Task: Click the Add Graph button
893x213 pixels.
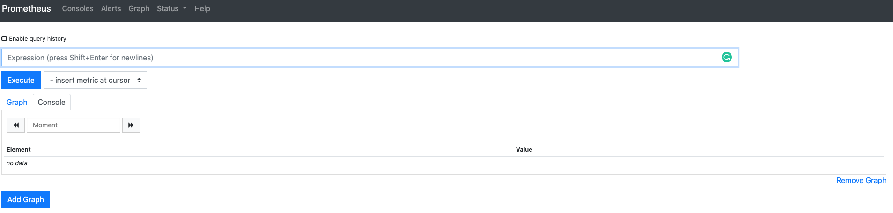Action: pyautogui.click(x=26, y=199)
